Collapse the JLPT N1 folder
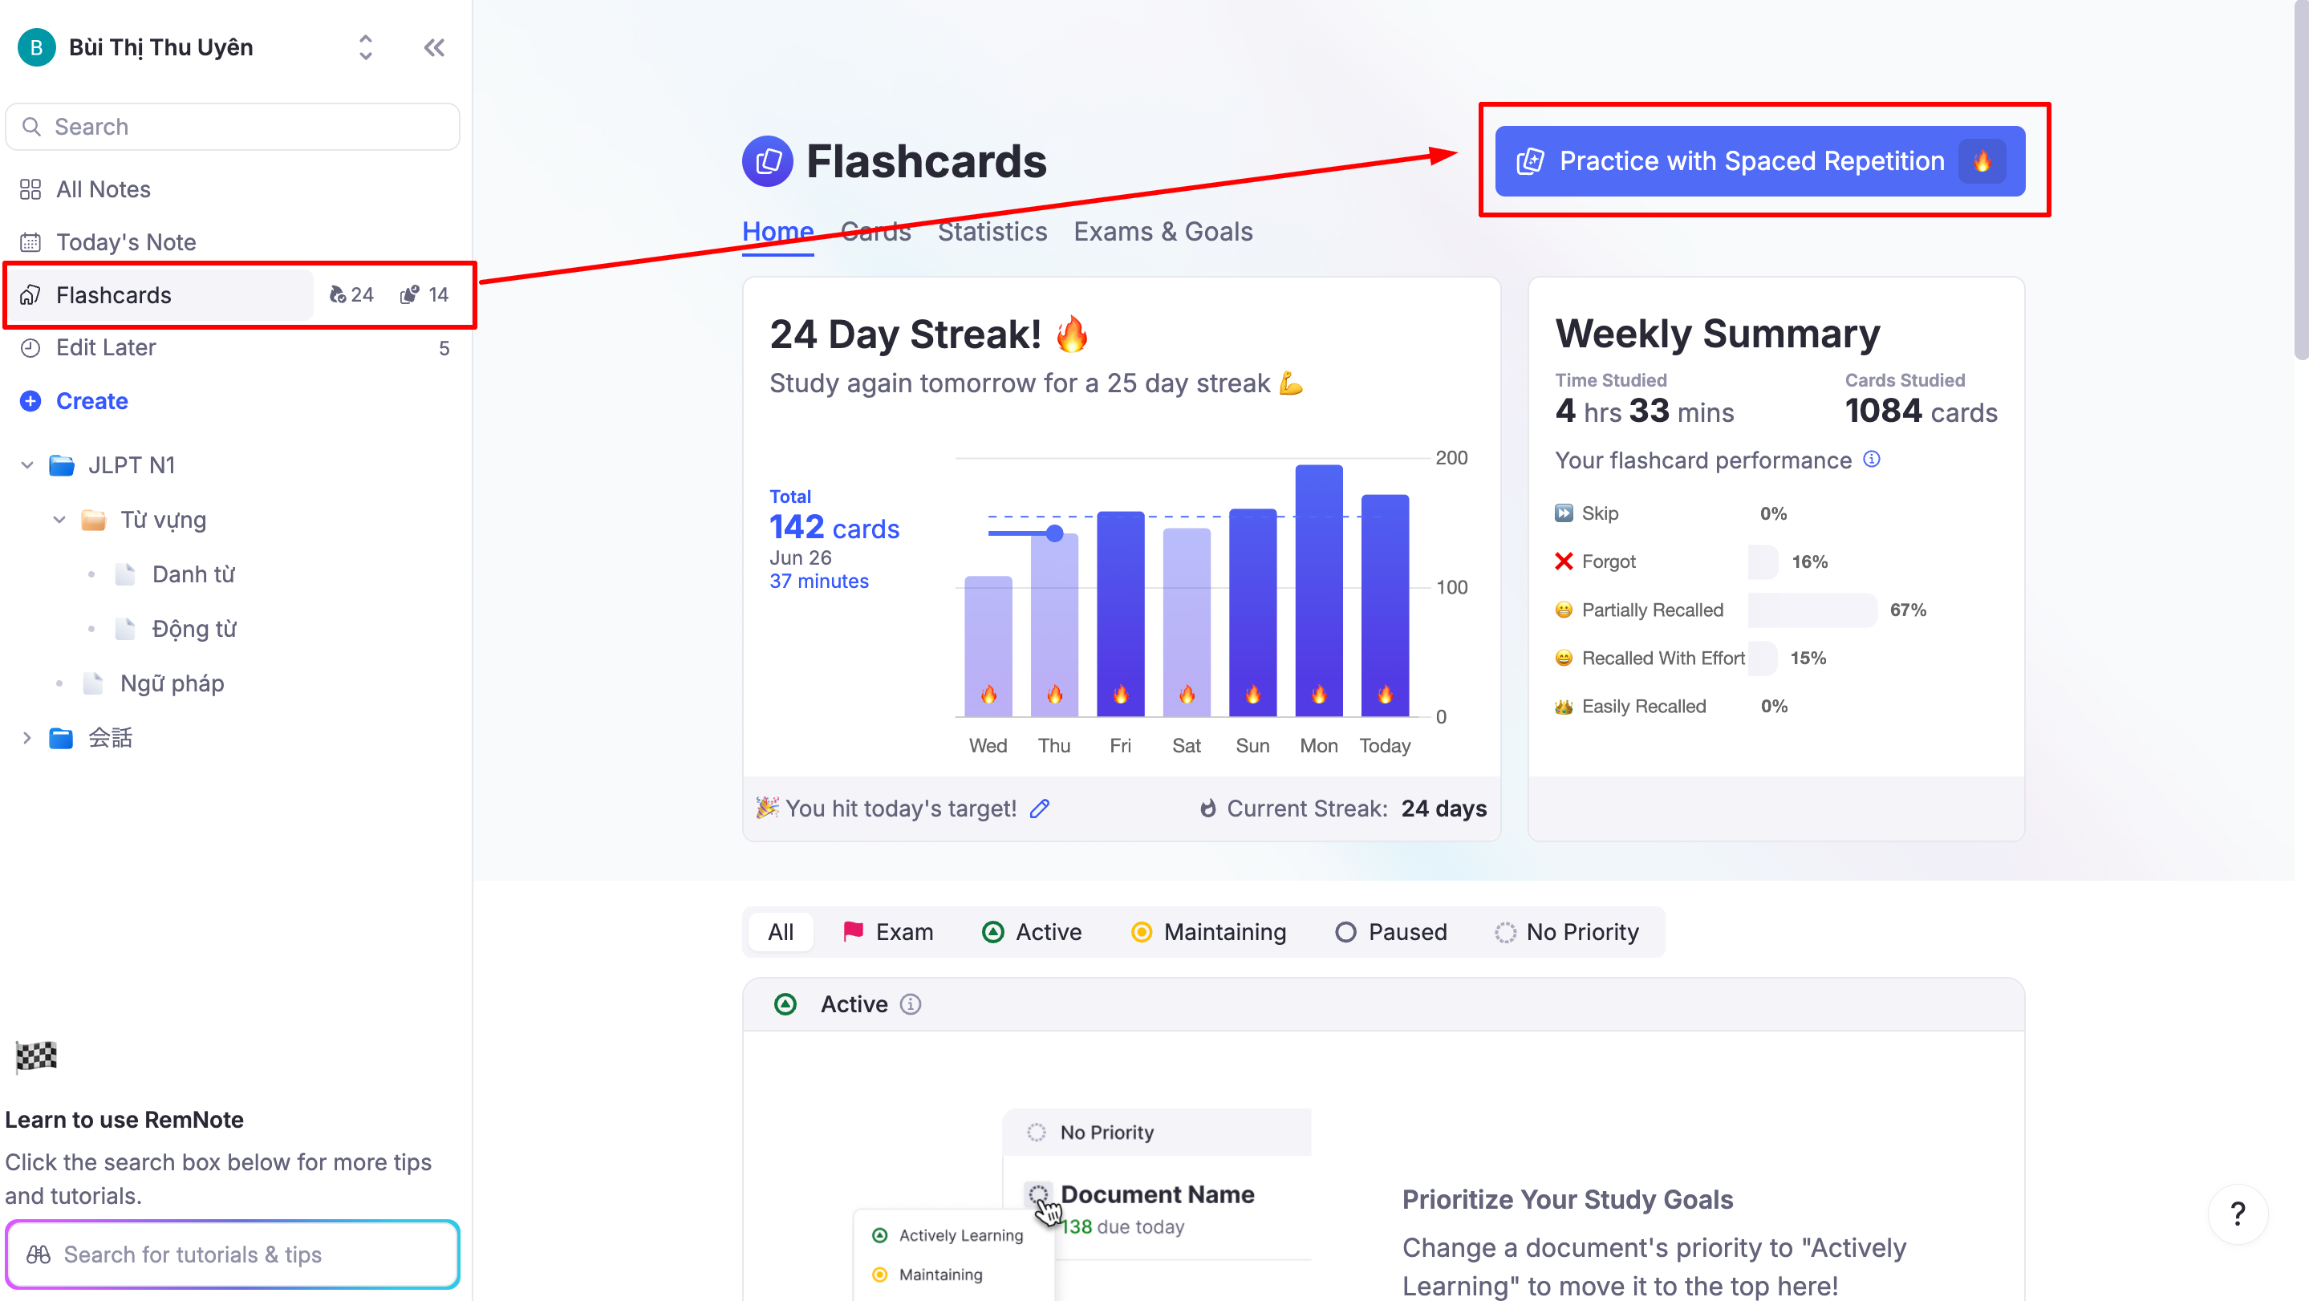The image size is (2309, 1301). 27,465
